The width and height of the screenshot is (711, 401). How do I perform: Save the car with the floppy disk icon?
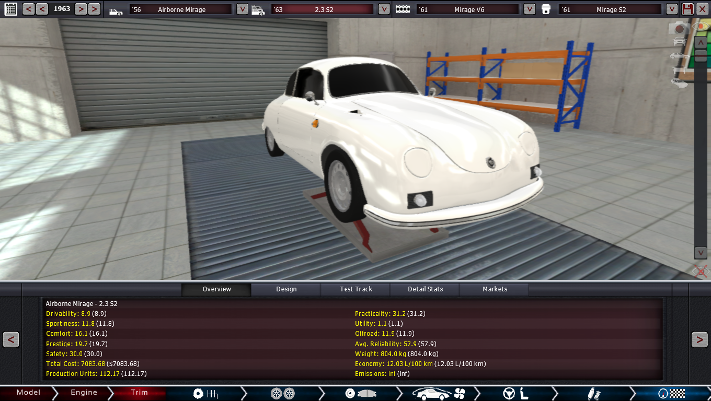[x=687, y=9]
